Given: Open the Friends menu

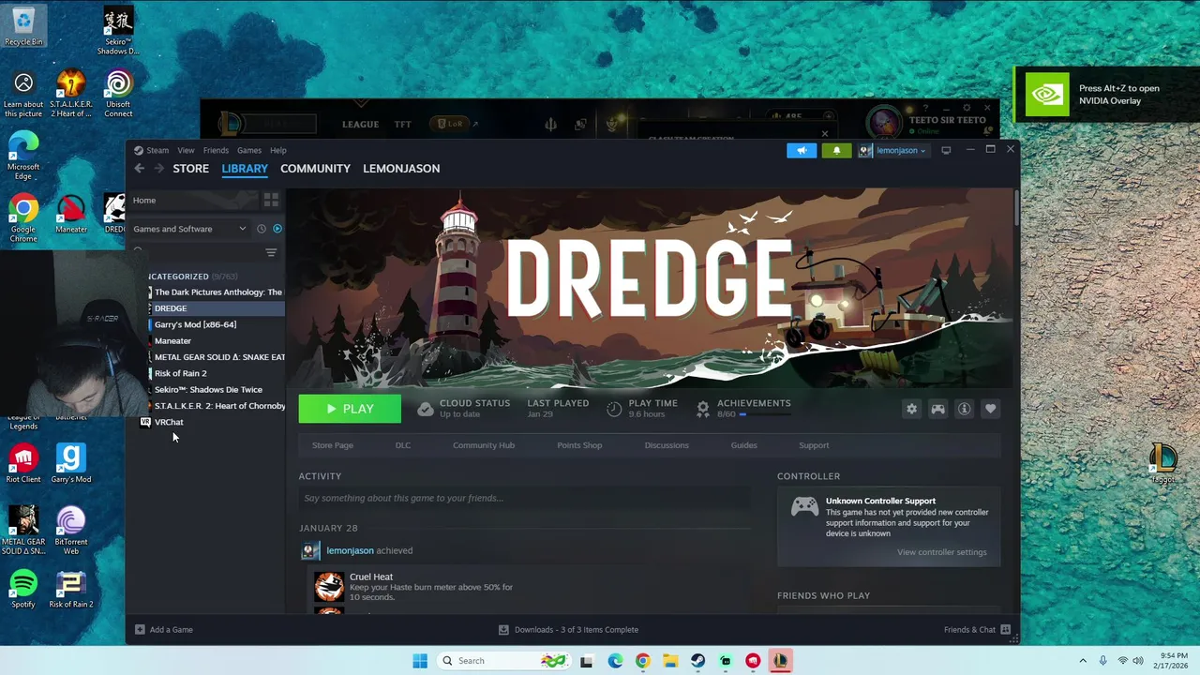Looking at the screenshot, I should point(216,150).
